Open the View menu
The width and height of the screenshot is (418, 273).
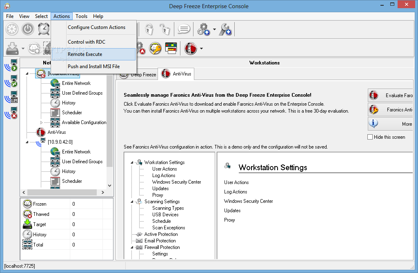[24, 16]
